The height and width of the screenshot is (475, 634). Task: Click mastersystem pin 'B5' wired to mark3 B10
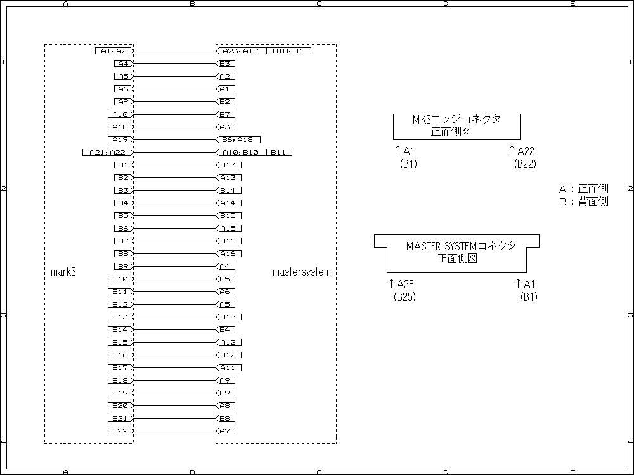click(225, 279)
